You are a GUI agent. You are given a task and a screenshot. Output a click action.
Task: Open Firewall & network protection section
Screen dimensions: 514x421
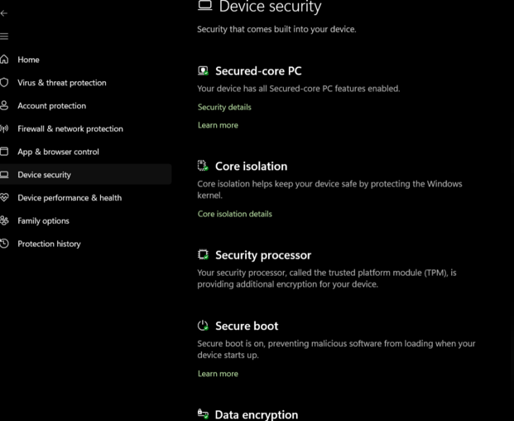coord(70,128)
